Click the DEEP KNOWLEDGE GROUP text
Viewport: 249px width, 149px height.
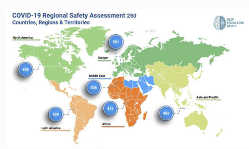[x=235, y=23]
